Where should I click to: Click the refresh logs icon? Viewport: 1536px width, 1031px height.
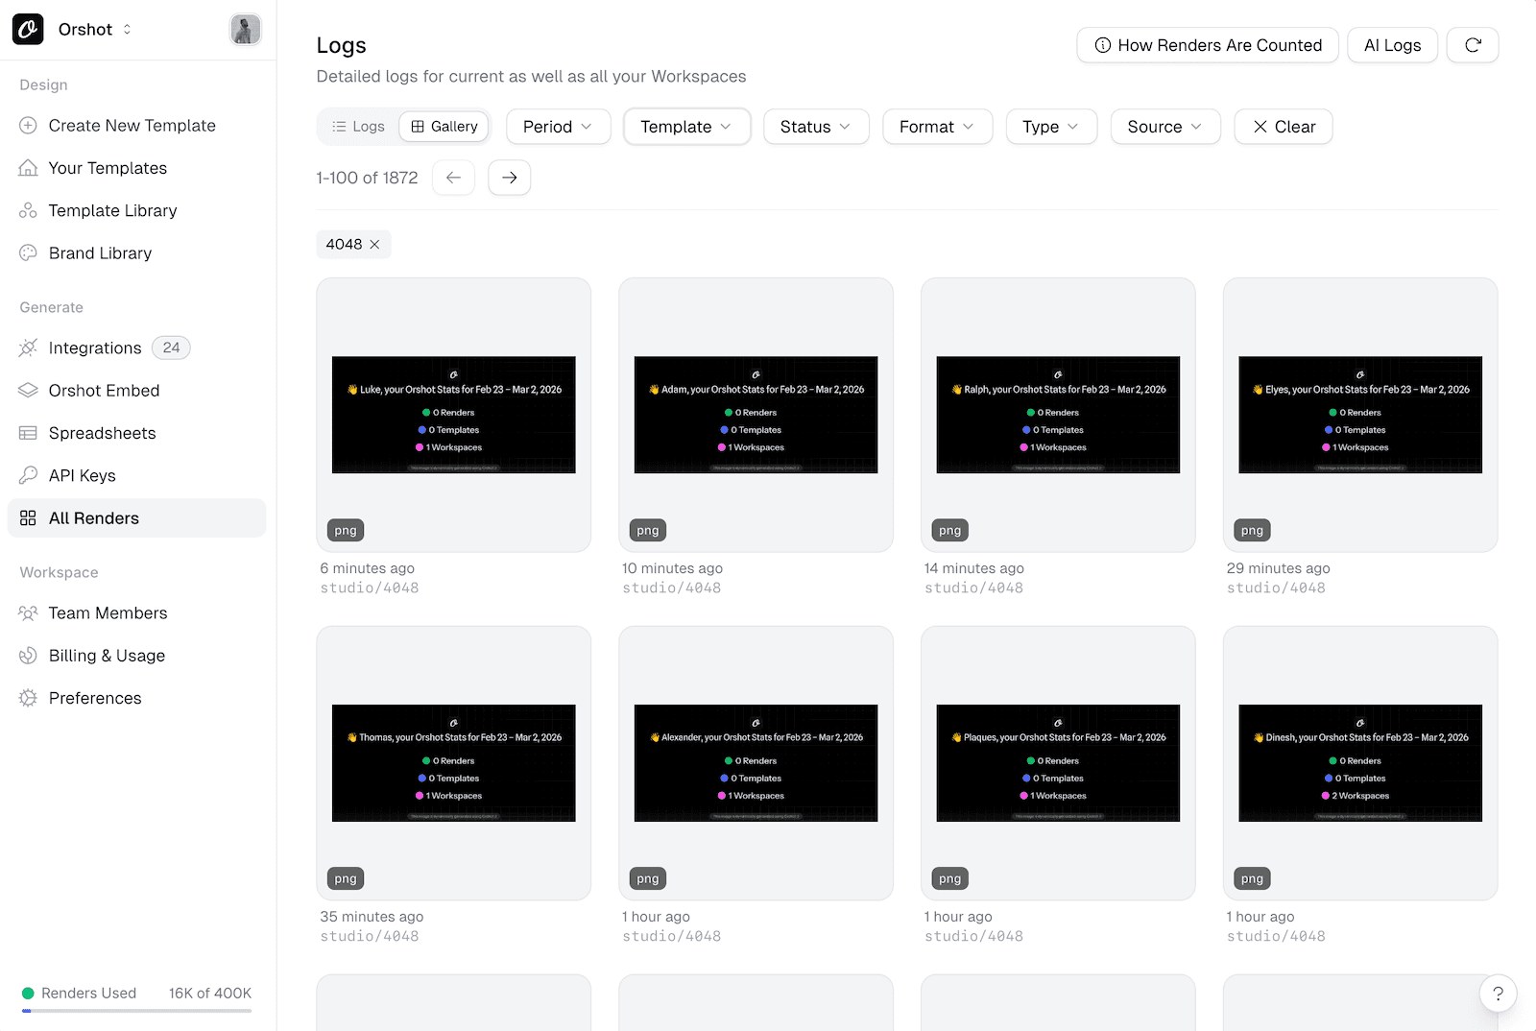1473,45
